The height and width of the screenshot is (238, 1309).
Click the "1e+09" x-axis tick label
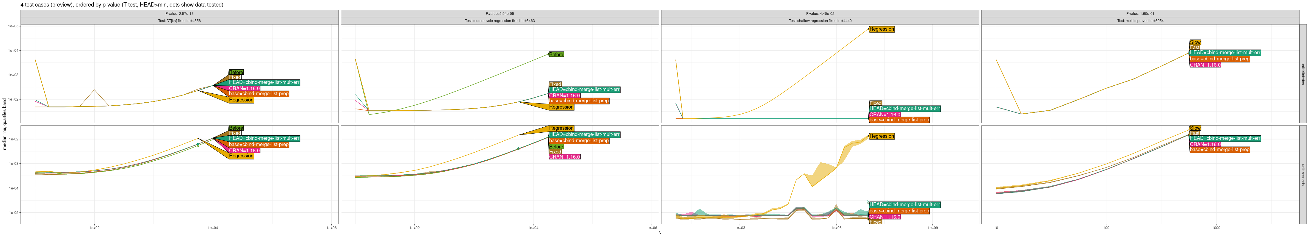pos(932,228)
